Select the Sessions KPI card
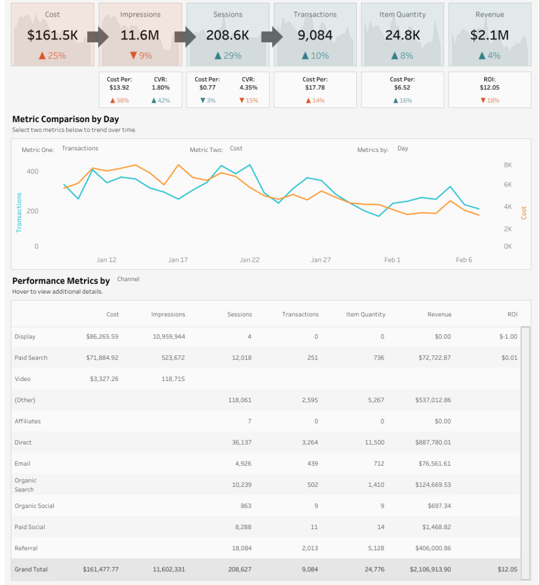 (227, 34)
